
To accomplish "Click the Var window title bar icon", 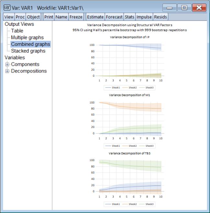I will pos(6,7).
